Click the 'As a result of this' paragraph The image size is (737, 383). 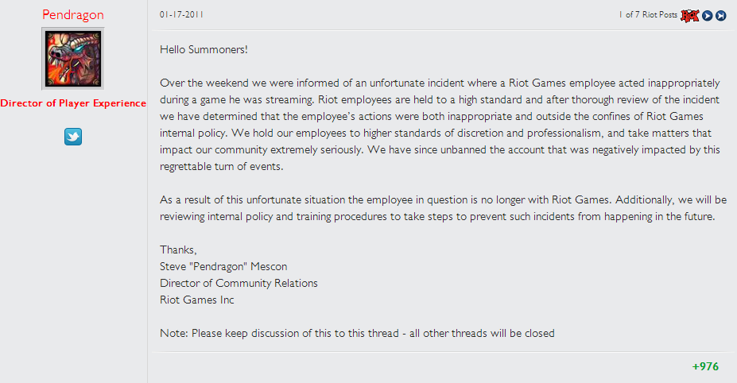tap(444, 208)
